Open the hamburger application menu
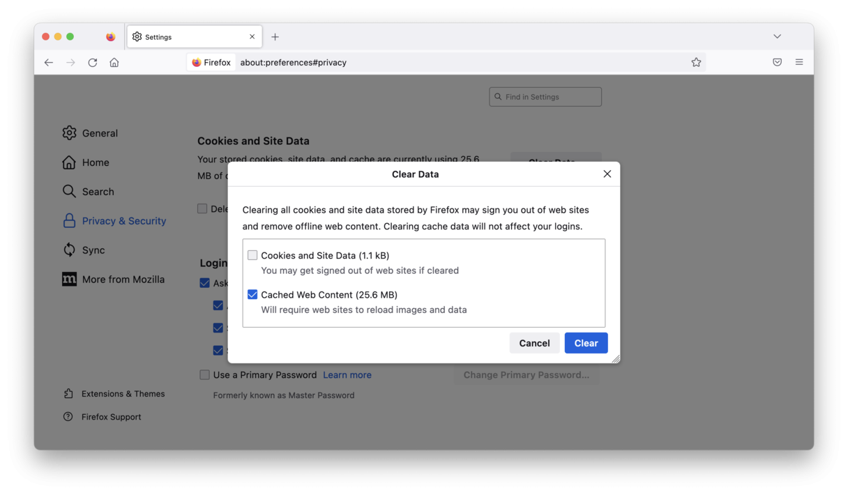The image size is (848, 495). tap(799, 62)
